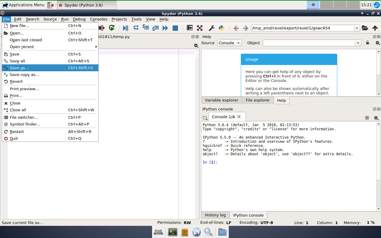This screenshot has height=238, width=381.
Task: Click the Continue execution double-arrow icon
Action: (x=165, y=28)
